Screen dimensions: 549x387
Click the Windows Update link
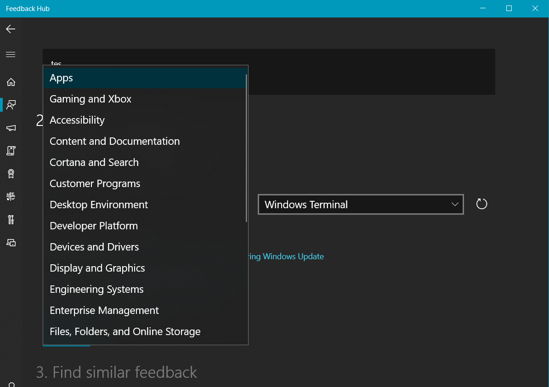285,256
